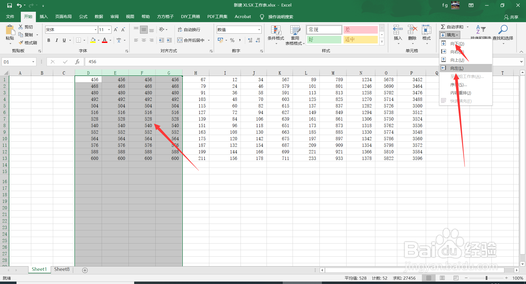Expand the 合并后居中 merge options dropdown
526x284 pixels.
tap(209, 40)
